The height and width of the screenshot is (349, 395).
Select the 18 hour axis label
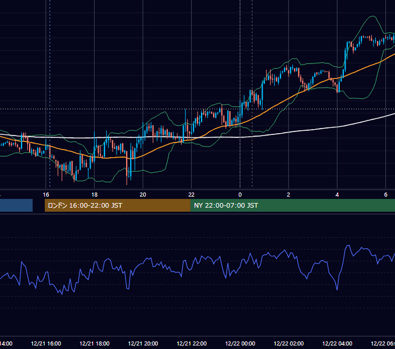point(94,195)
